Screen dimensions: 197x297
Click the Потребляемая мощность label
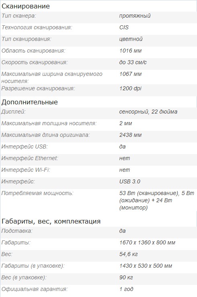pos(37,193)
